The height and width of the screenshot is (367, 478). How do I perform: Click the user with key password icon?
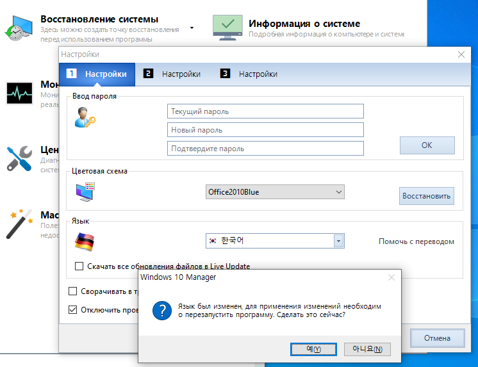(x=85, y=118)
